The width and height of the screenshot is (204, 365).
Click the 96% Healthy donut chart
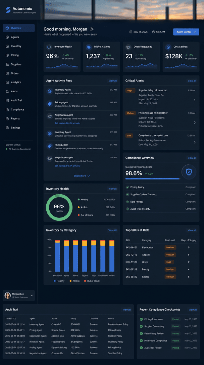(59, 207)
